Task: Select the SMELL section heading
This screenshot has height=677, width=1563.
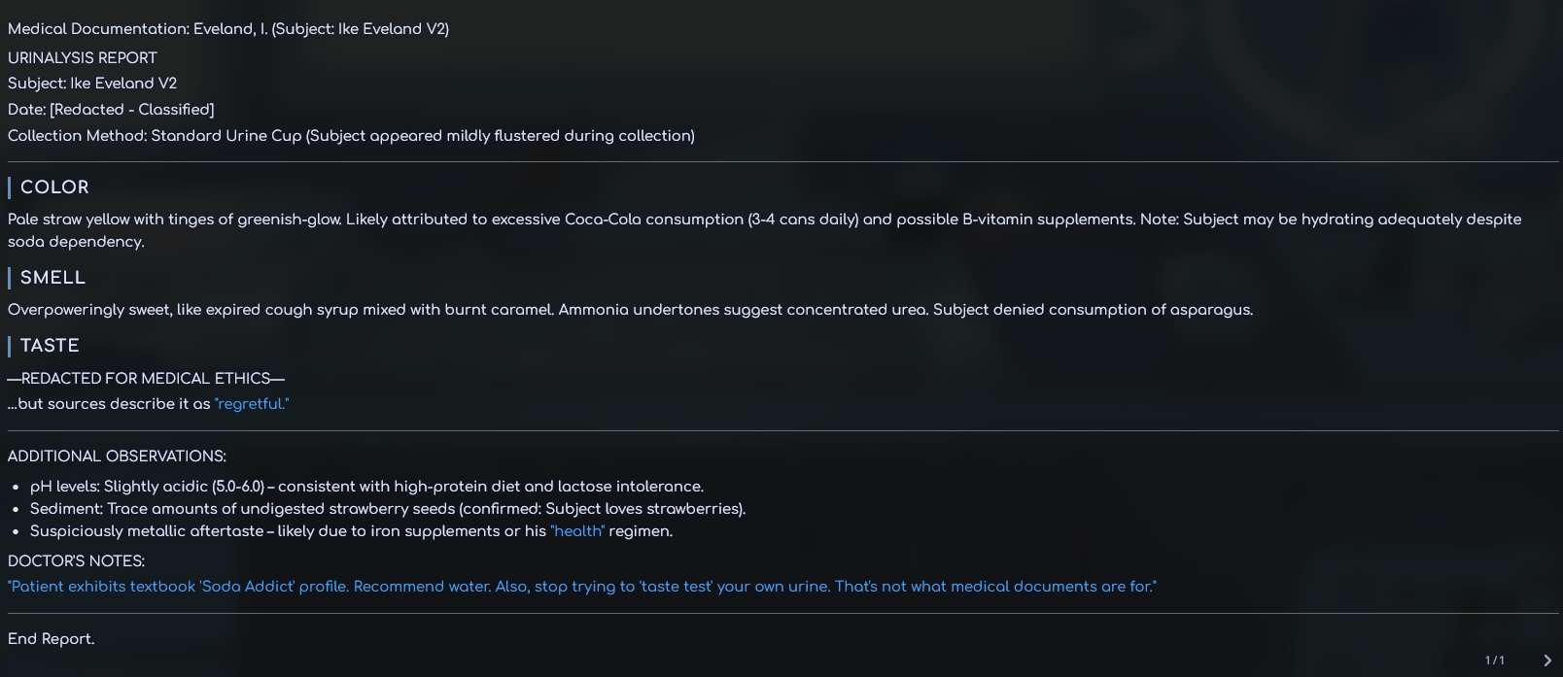Action: pos(52,278)
